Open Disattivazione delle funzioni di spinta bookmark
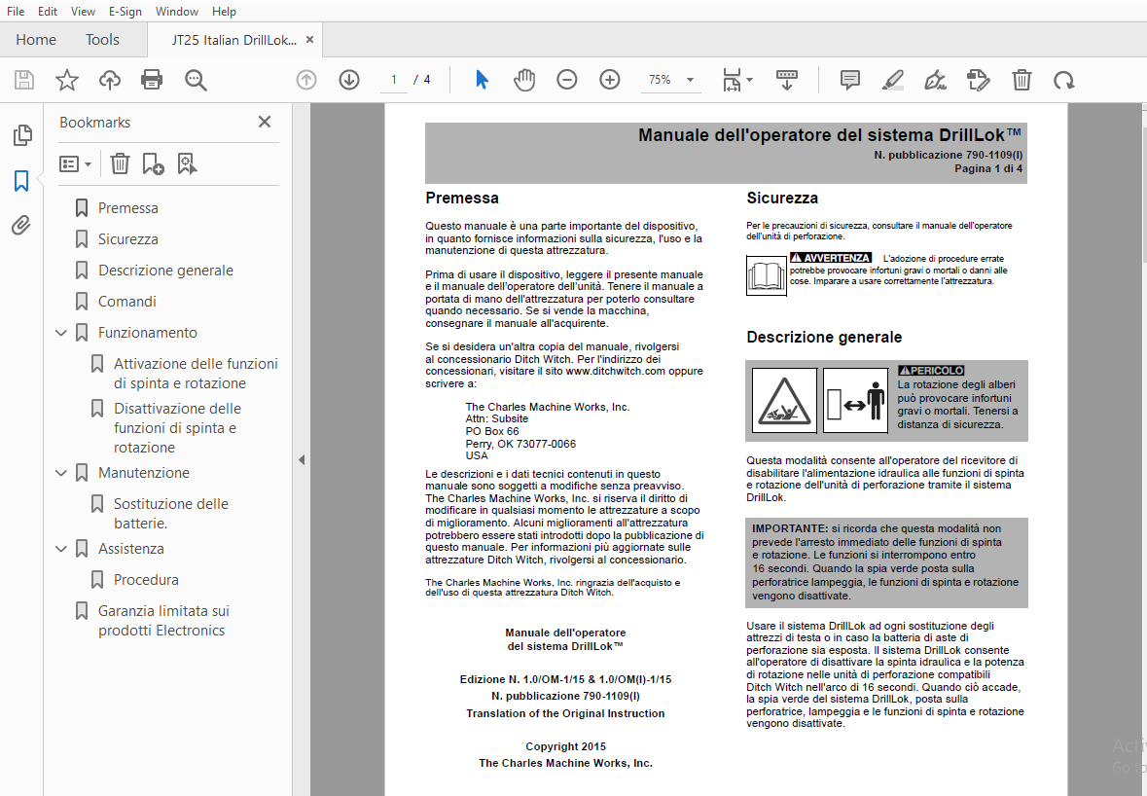 tap(177, 427)
